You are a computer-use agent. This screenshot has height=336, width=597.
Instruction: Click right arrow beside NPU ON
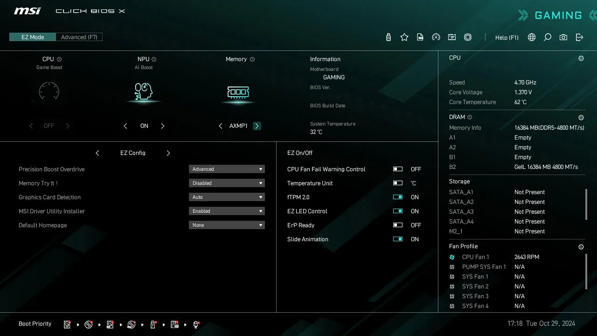click(x=163, y=126)
